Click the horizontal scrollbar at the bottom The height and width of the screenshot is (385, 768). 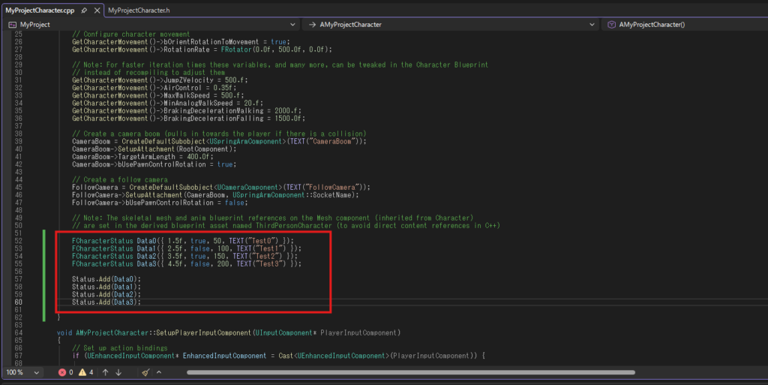[x=375, y=372]
